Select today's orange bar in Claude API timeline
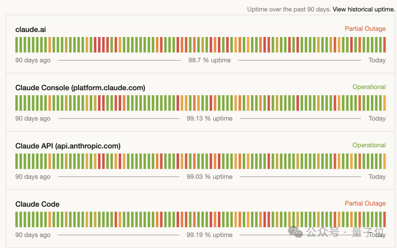The width and height of the screenshot is (397, 248). pyautogui.click(x=385, y=161)
